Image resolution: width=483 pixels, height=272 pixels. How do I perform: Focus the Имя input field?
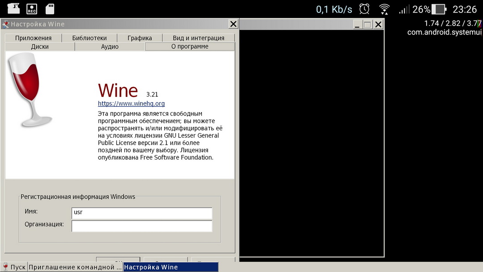point(142,213)
